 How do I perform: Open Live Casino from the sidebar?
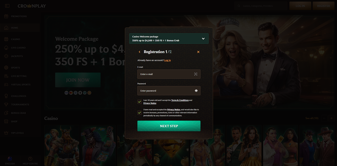[x=18, y=48]
